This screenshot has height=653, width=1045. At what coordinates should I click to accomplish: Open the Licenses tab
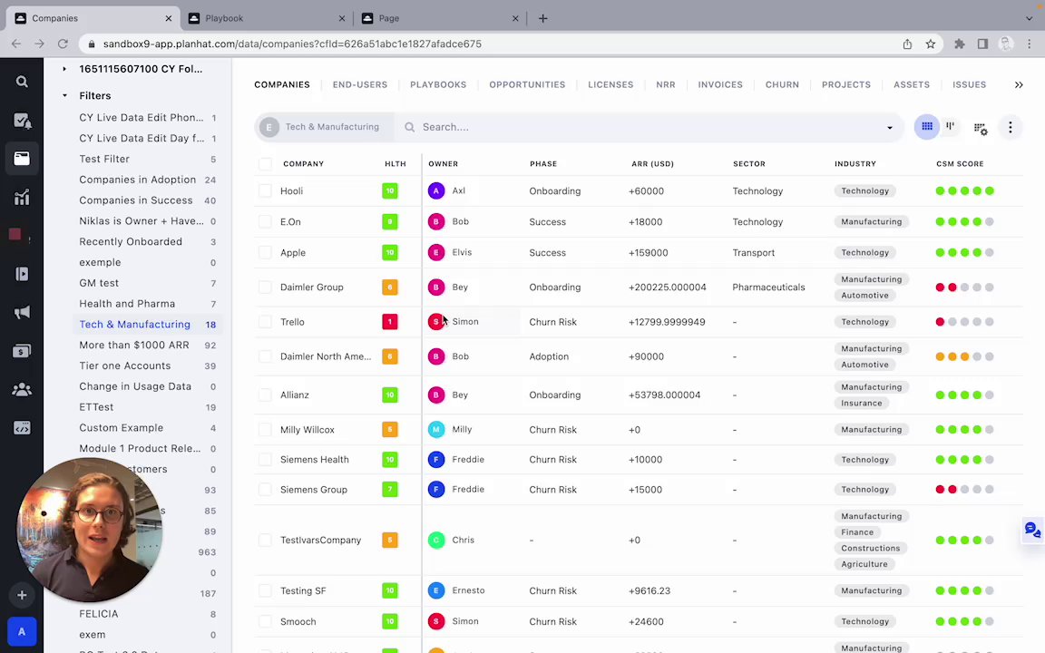pos(610,84)
